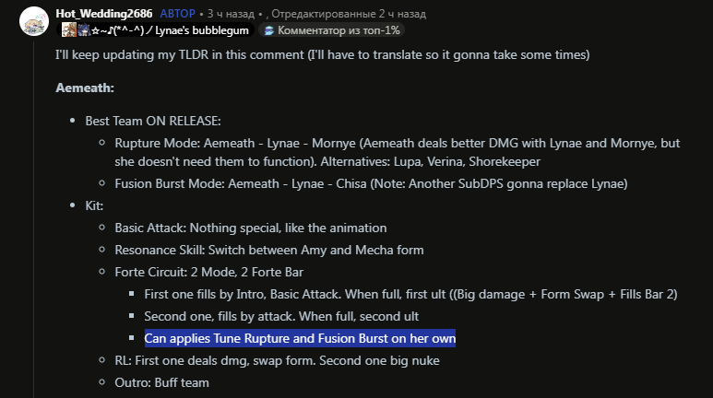Click the second flair emoji icon
This screenshot has height=398, width=713.
click(82, 30)
